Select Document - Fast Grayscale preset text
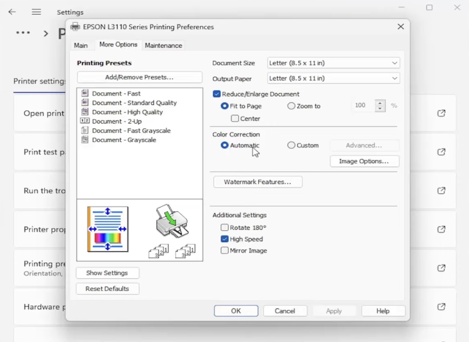This screenshot has height=342, width=469. point(131,130)
